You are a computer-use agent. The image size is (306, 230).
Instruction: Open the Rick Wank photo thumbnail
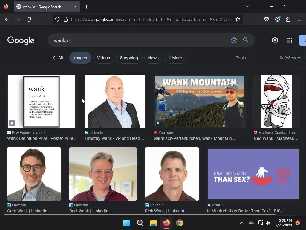172,174
